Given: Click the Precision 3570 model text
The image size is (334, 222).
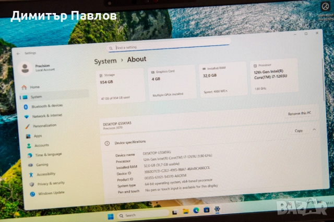Looking at the screenshot, I should 113,128.
